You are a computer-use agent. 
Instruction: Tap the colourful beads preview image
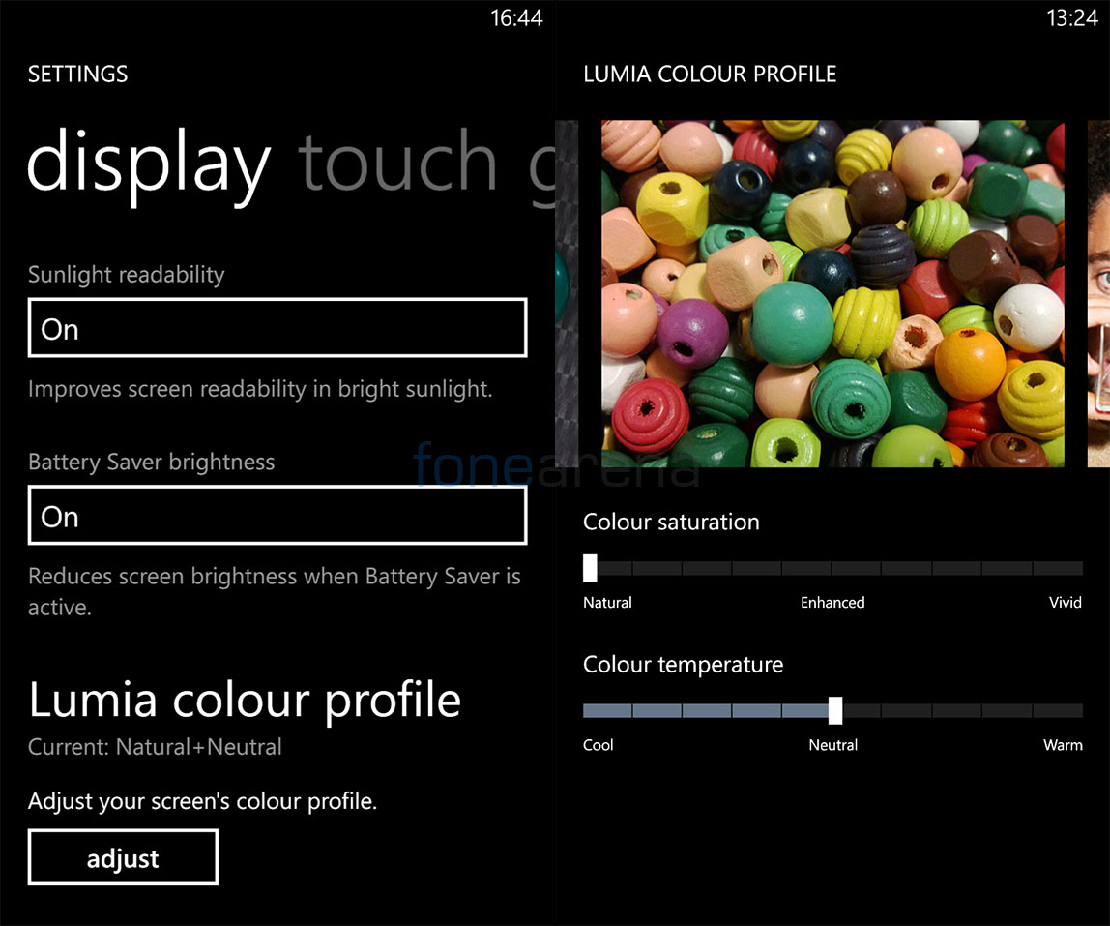[x=832, y=293]
